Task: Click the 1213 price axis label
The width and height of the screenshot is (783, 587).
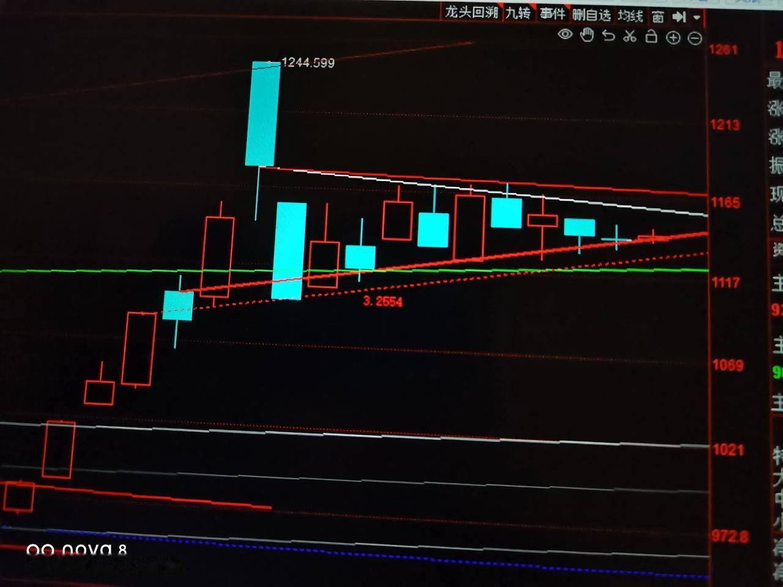Action: tap(725, 125)
